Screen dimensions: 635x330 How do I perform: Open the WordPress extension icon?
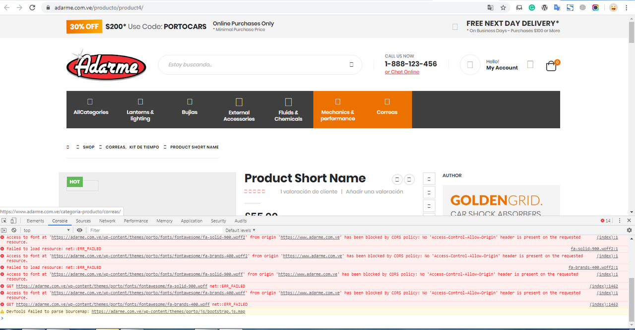pyautogui.click(x=545, y=7)
